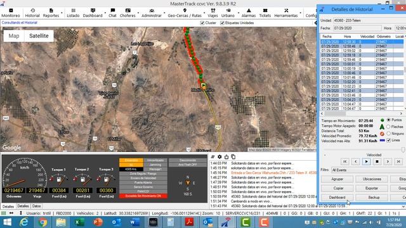
Task: Open the Herramientas tools icon
Action: (x=286, y=10)
